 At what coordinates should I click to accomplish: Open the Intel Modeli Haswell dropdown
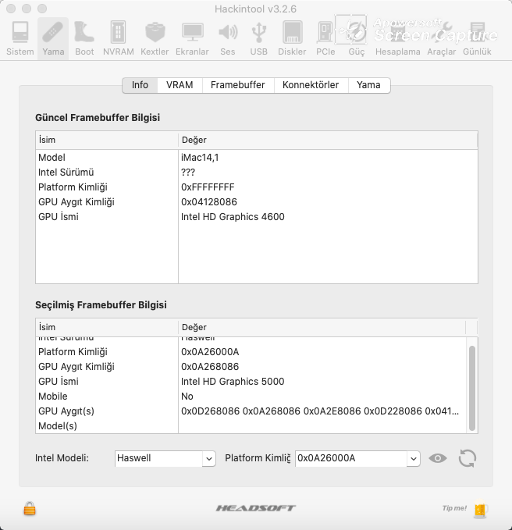(209, 459)
